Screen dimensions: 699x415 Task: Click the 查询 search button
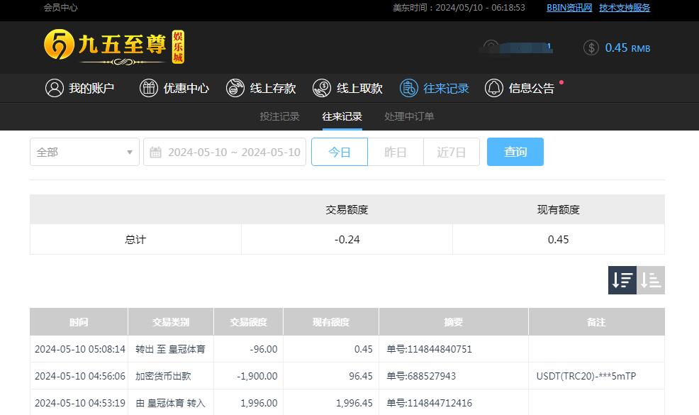pyautogui.click(x=515, y=152)
